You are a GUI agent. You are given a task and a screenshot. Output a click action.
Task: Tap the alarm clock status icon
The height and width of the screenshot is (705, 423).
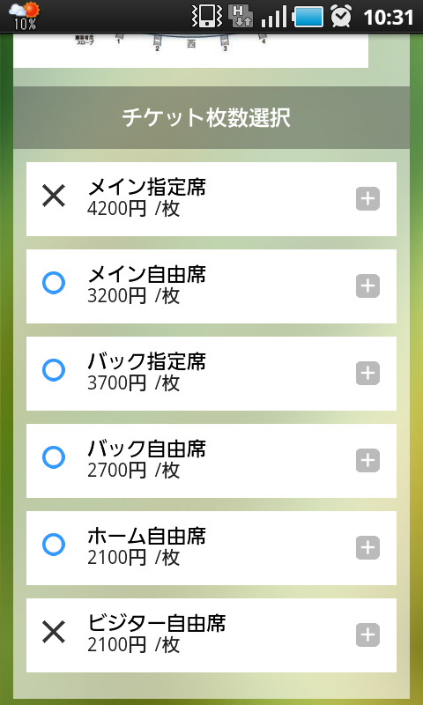342,16
